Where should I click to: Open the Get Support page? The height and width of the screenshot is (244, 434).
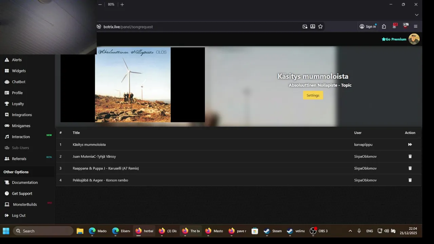(22, 194)
